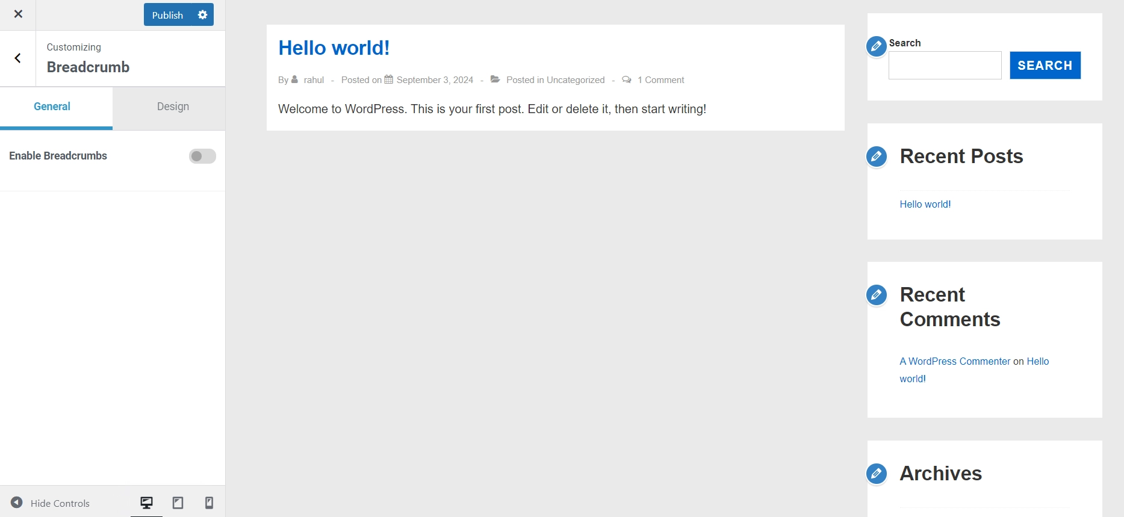Close the Customizer with the X icon
The width and height of the screenshot is (1124, 517).
(18, 14)
